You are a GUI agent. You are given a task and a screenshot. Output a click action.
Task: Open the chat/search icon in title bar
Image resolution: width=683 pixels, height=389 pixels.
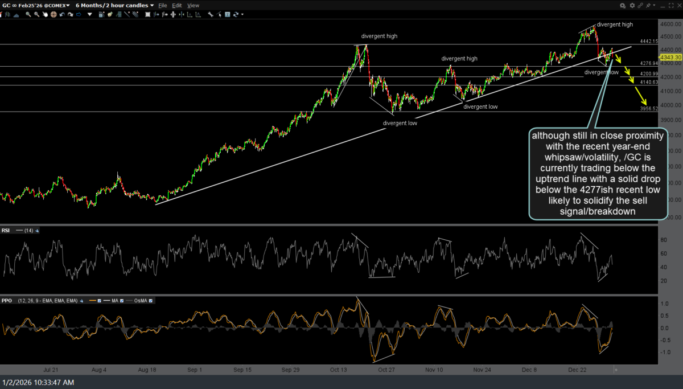(623, 5)
